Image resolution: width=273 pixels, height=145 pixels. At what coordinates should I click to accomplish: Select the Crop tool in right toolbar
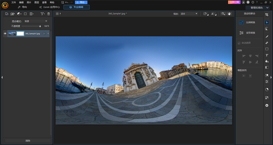point(267,14)
